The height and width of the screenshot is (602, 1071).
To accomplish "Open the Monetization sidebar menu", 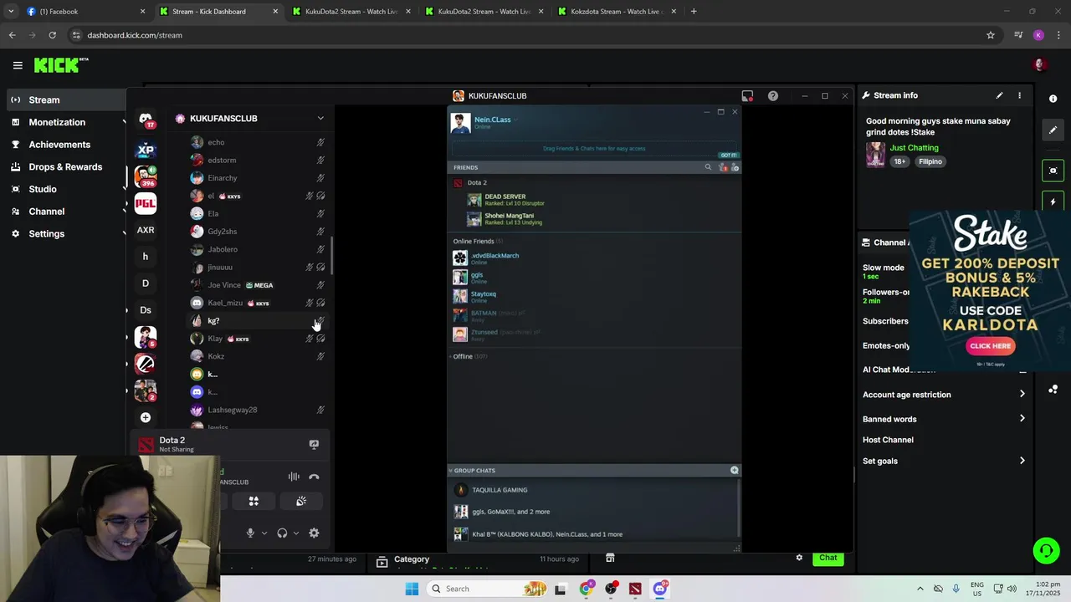I will coord(57,122).
